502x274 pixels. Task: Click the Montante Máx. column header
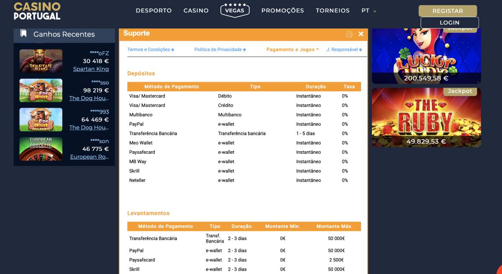tap(335, 226)
